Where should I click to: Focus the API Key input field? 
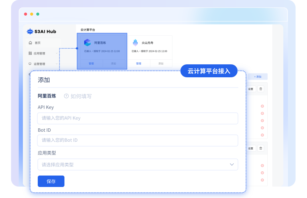click(x=138, y=118)
